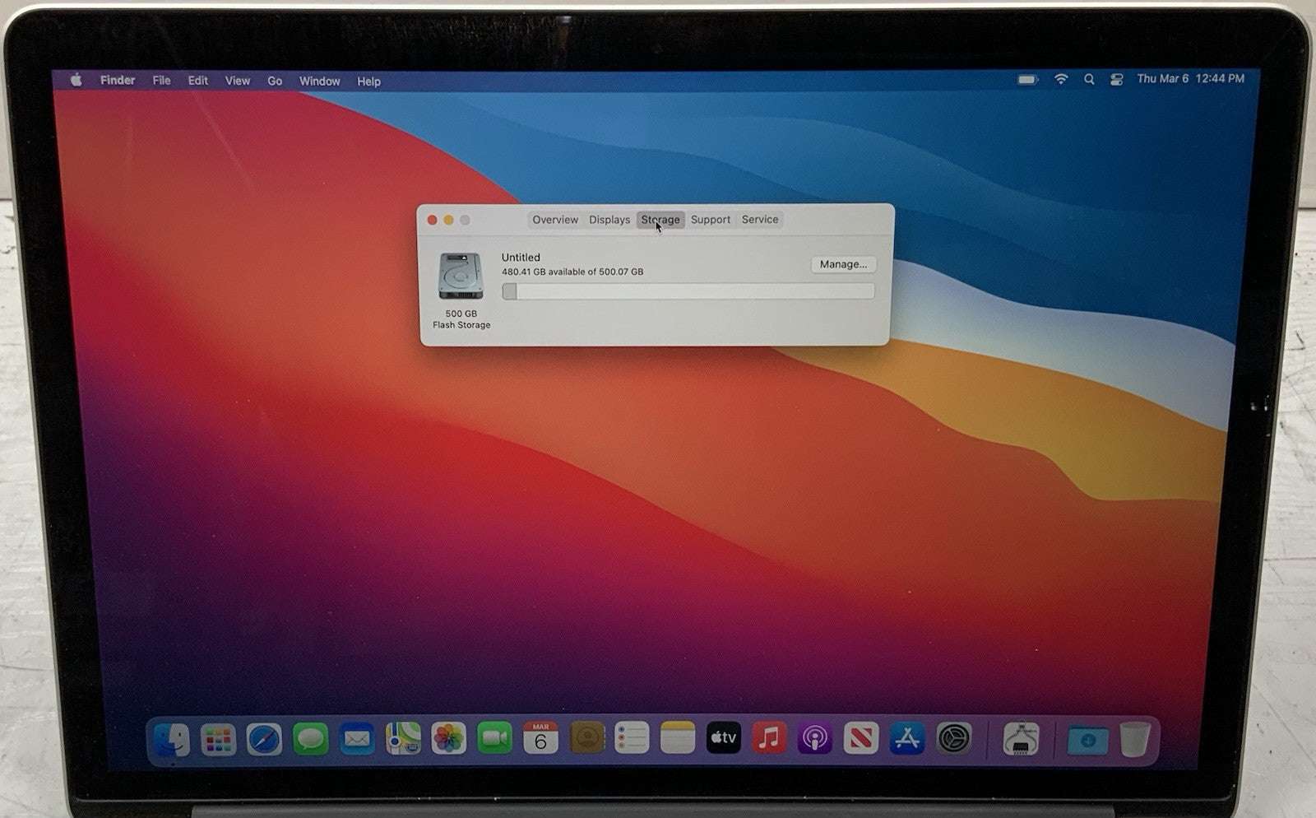Open Messages app in the Dock
The image size is (1316, 818).
(310, 739)
